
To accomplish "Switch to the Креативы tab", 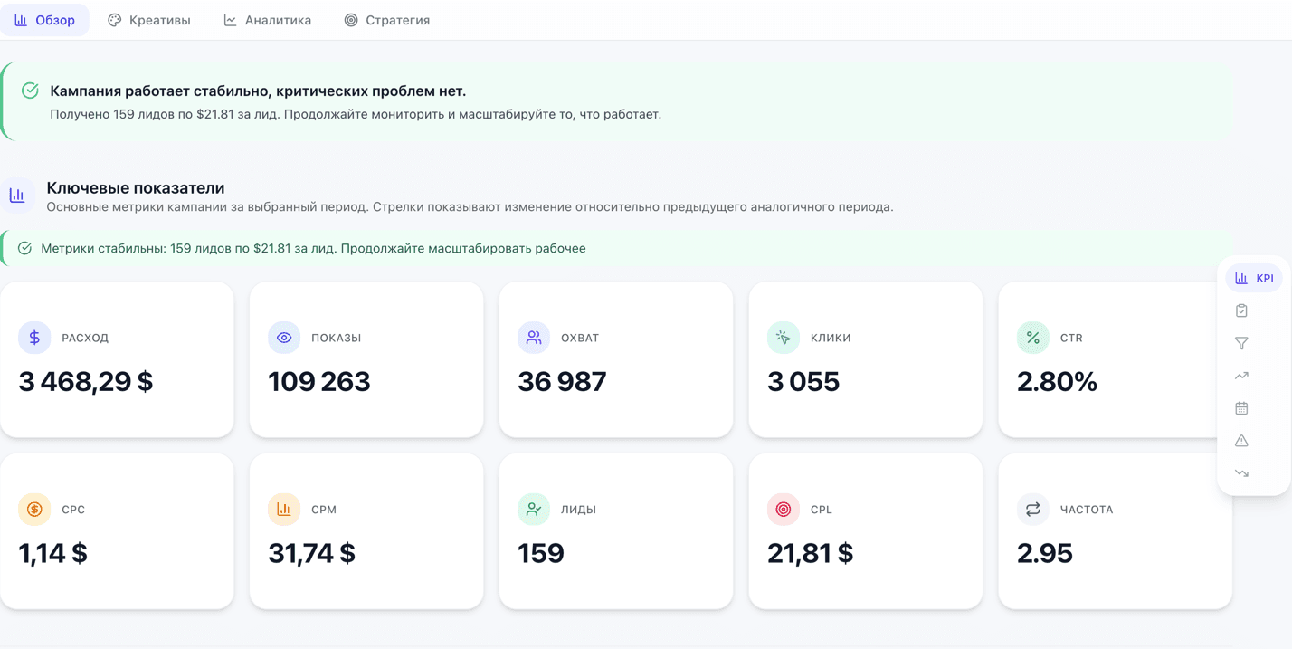I will (148, 19).
